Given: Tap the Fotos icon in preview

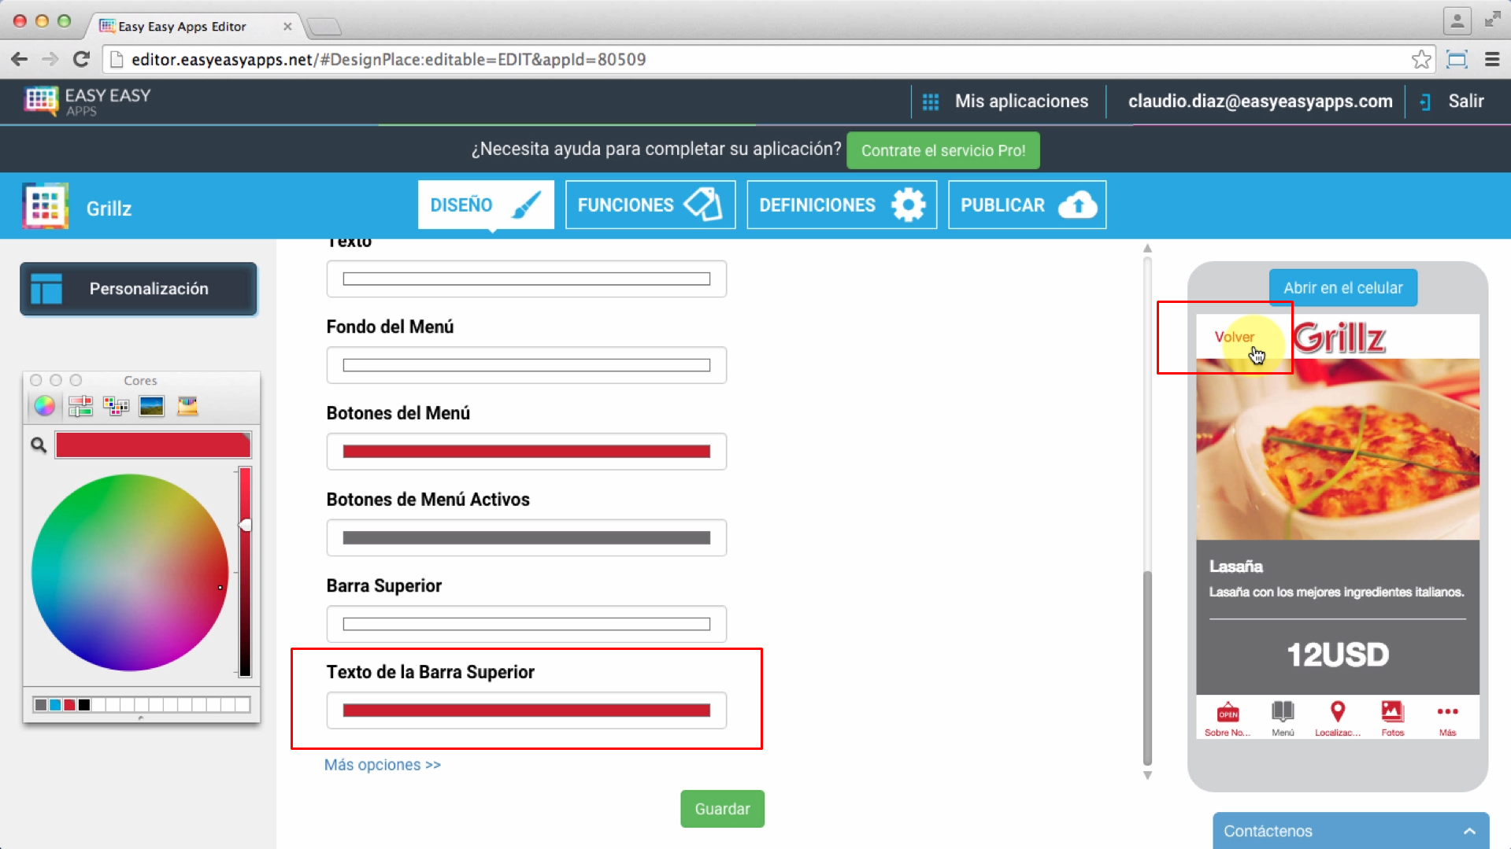Looking at the screenshot, I should pos(1392,714).
